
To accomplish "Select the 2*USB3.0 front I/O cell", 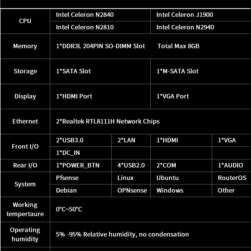I will coord(70,140).
